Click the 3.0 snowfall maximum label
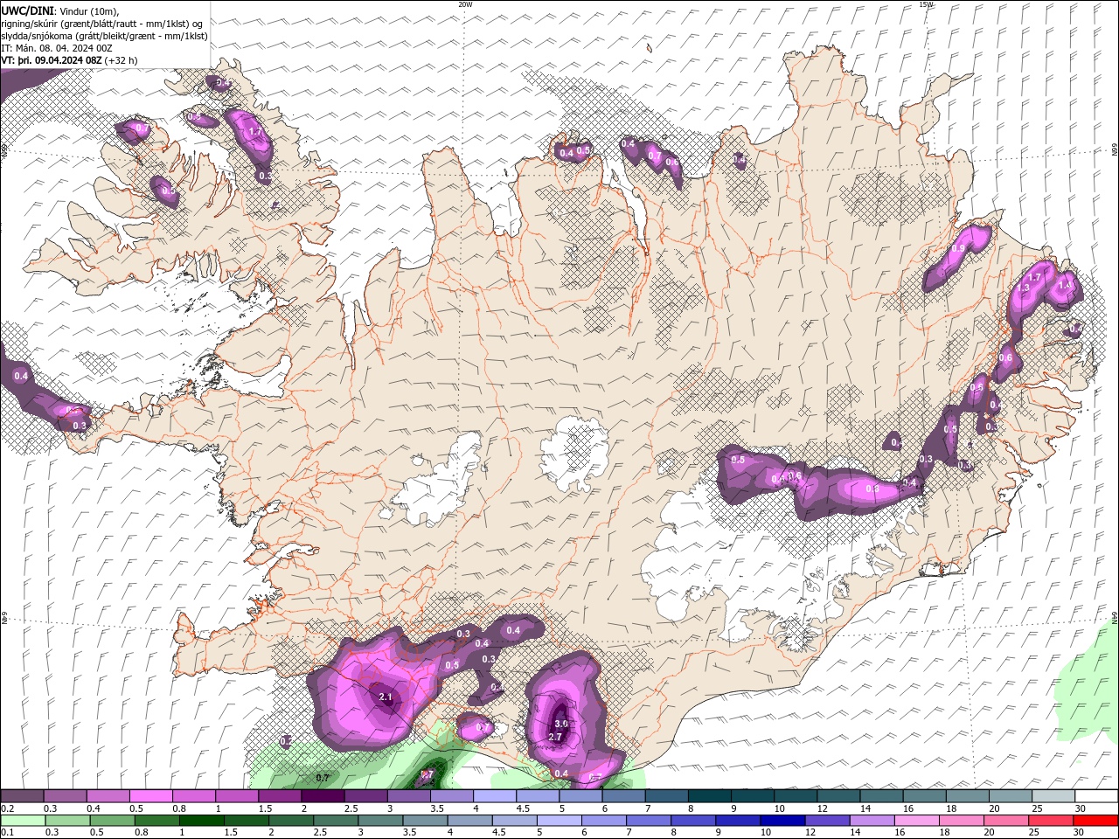1119x839 pixels. pyautogui.click(x=561, y=724)
